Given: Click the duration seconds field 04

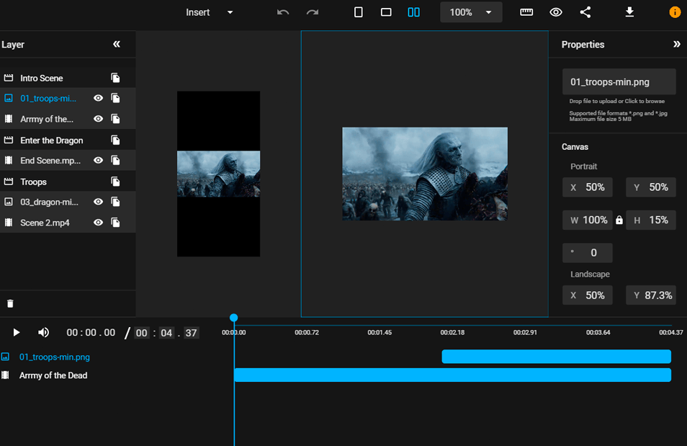Looking at the screenshot, I should 166,333.
